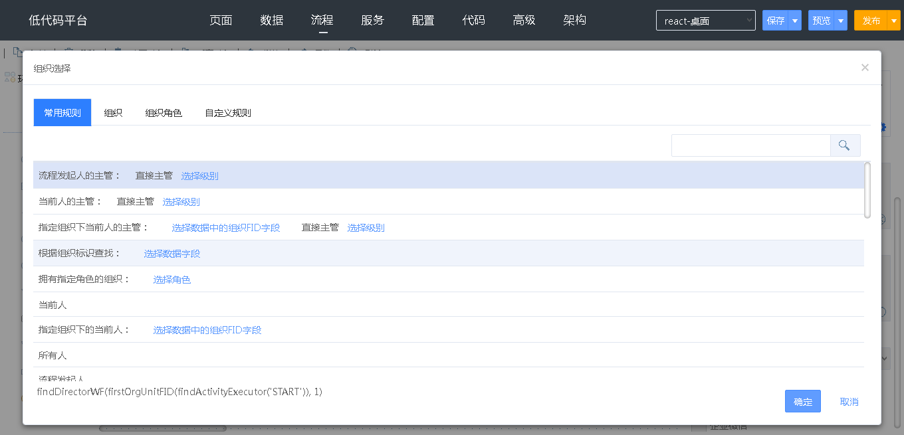904x435 pixels.
Task: Switch to the 常用规则 tab
Action: click(62, 113)
